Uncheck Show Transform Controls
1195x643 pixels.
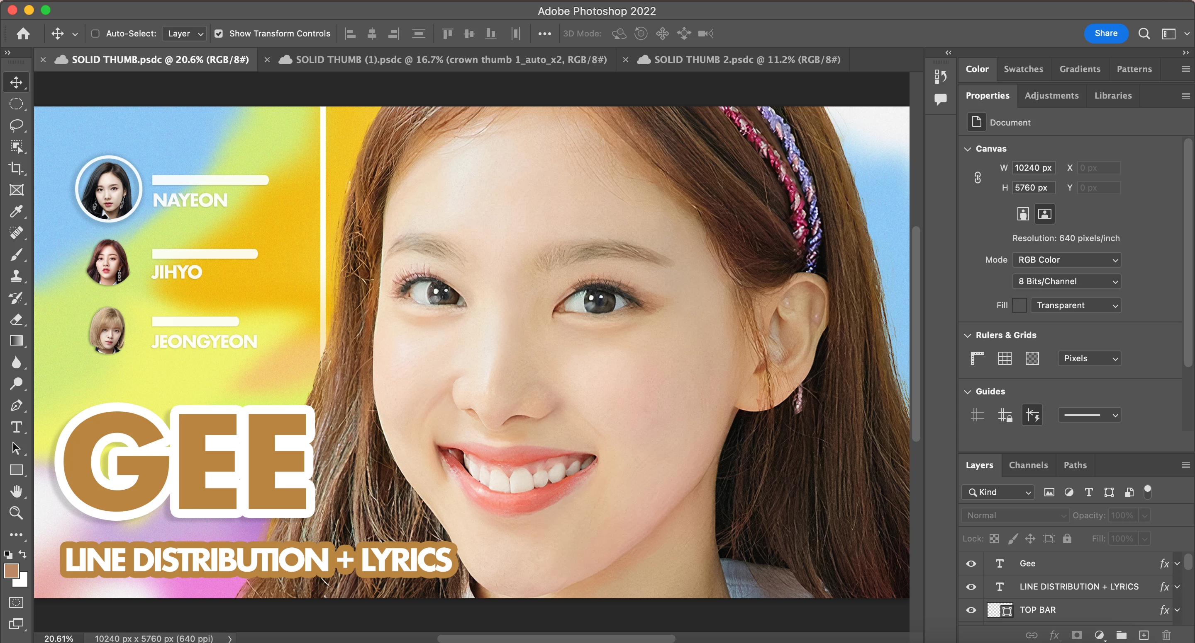219,34
